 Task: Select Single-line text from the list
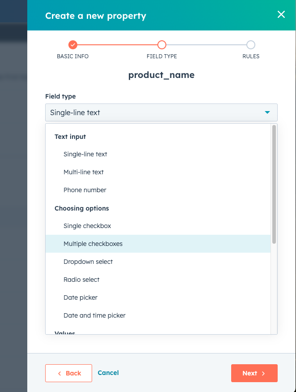click(x=85, y=154)
